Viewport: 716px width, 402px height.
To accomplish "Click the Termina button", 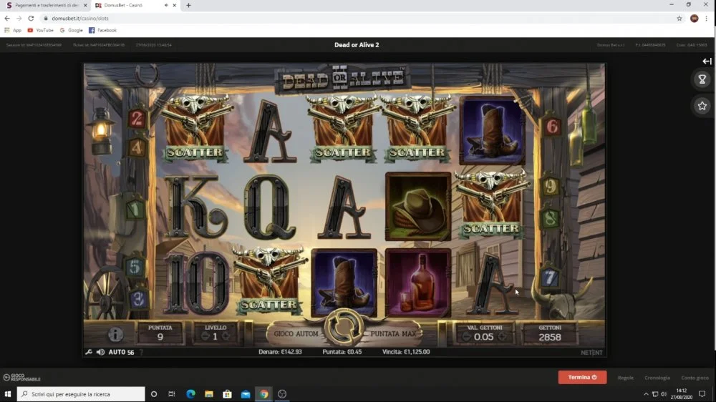I will point(582,378).
